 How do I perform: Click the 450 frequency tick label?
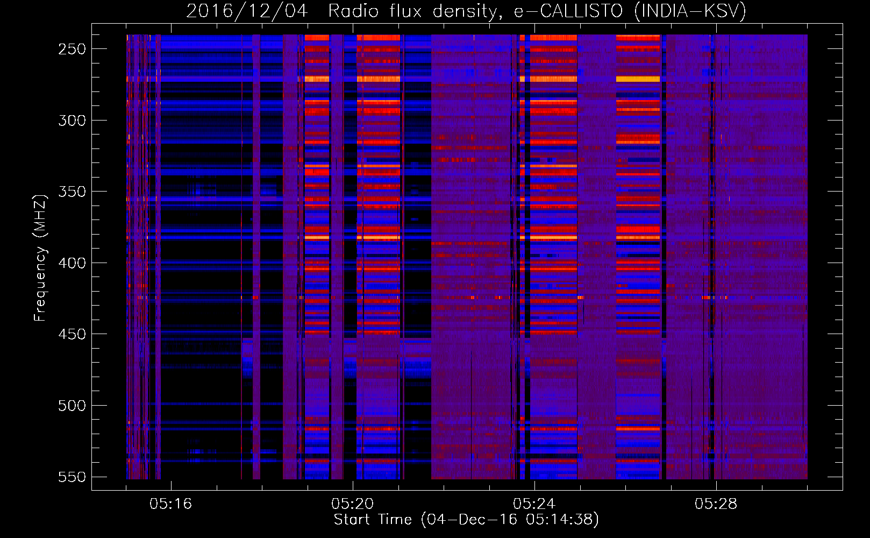[72, 334]
